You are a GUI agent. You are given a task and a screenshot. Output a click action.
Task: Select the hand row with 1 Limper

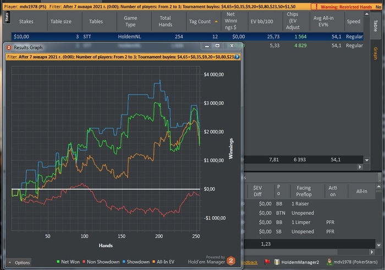[x=309, y=222]
